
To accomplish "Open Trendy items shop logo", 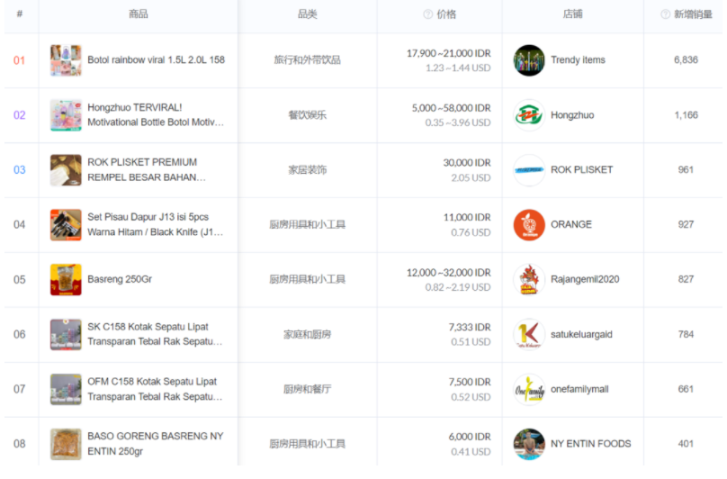I will [529, 60].
